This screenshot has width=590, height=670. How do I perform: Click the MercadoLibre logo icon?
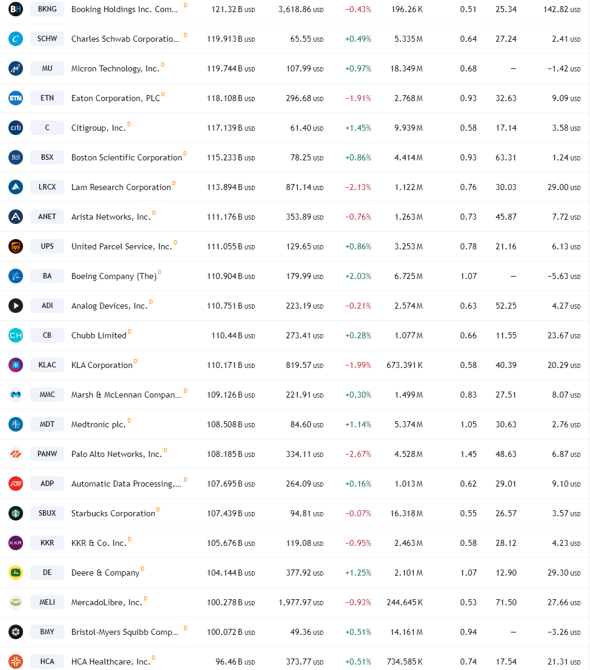[x=16, y=602]
